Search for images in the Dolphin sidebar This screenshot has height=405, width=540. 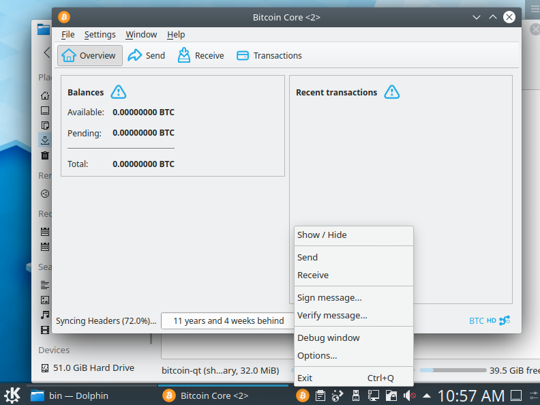tap(45, 300)
